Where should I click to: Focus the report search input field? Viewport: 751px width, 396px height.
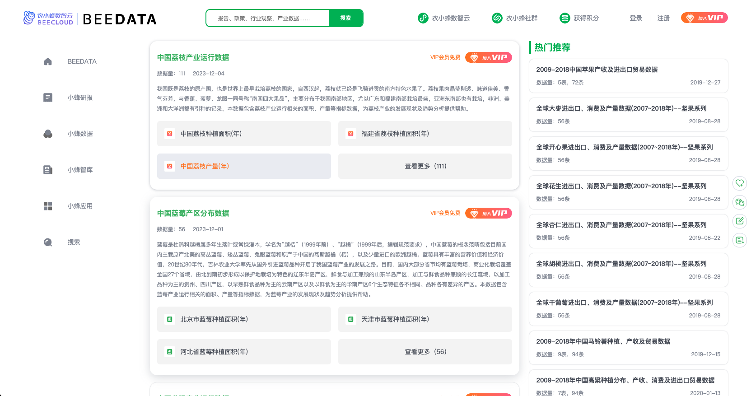point(267,18)
